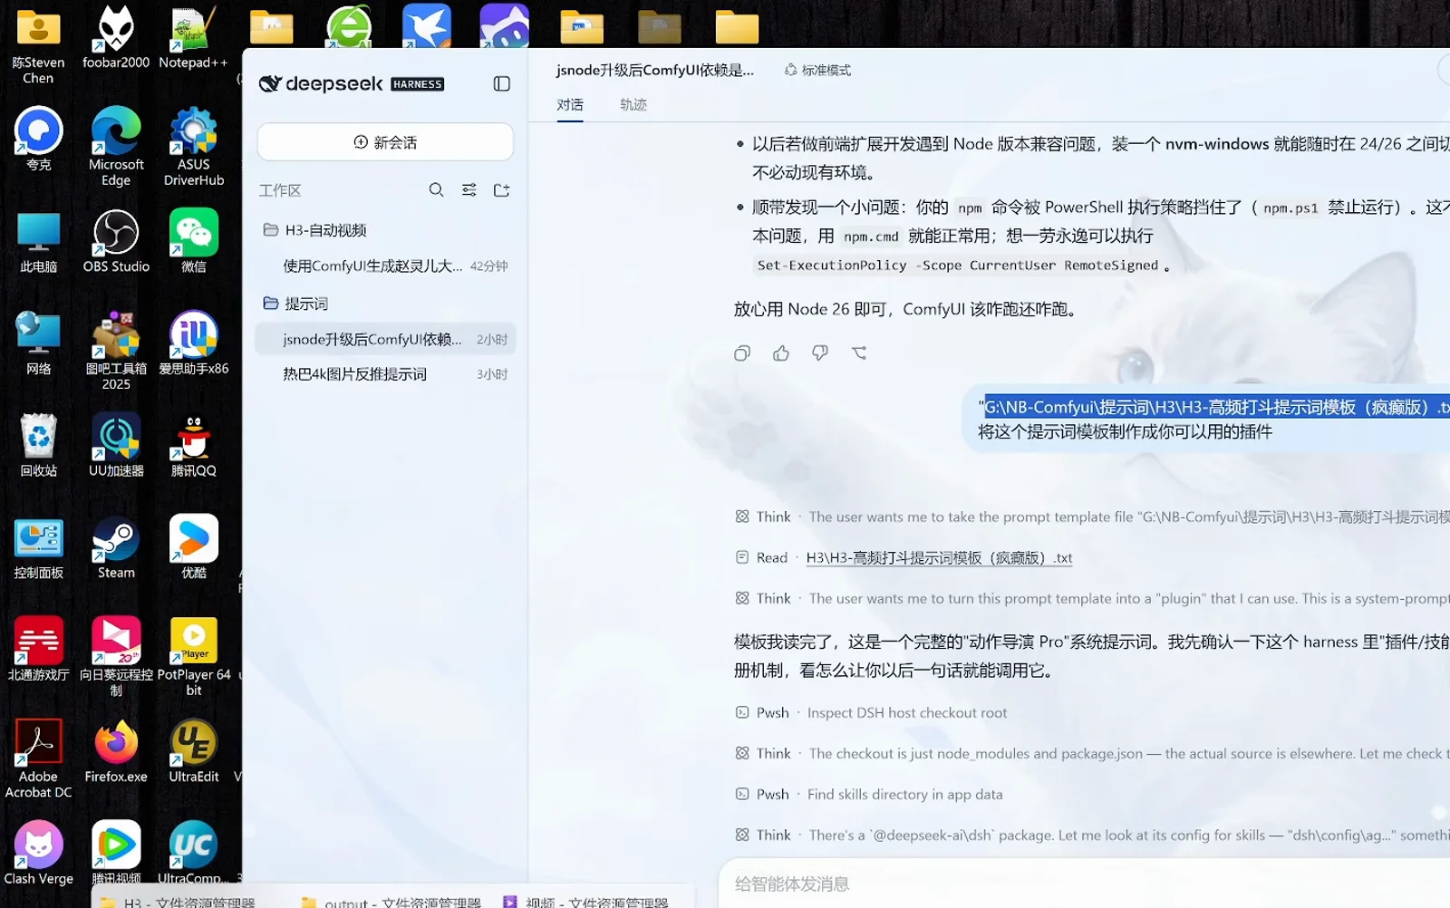The image size is (1450, 908).
Task: Click the 工作区 section label
Action: 279,190
